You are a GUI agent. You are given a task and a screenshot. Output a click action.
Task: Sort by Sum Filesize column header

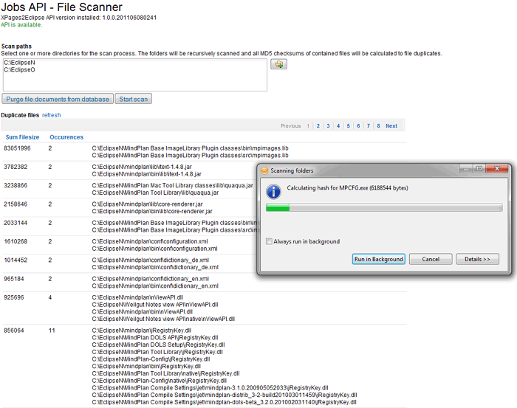tap(23, 137)
